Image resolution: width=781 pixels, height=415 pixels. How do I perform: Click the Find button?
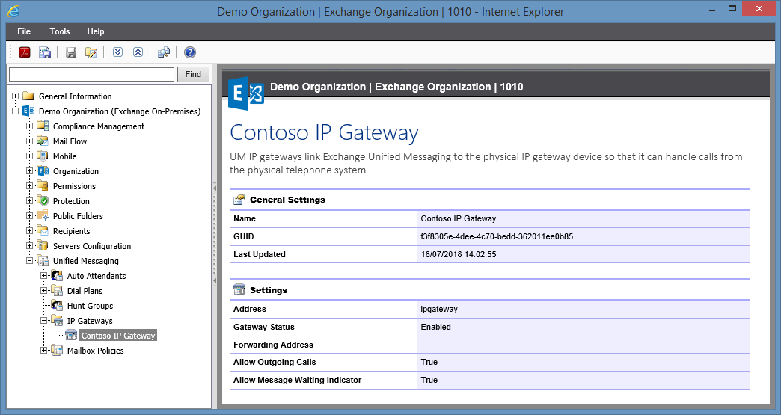point(193,74)
